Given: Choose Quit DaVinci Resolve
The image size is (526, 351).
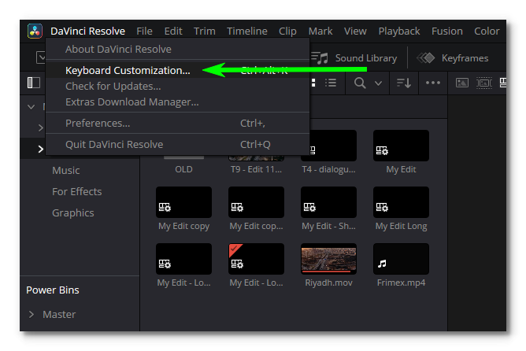Looking at the screenshot, I should [177, 145].
